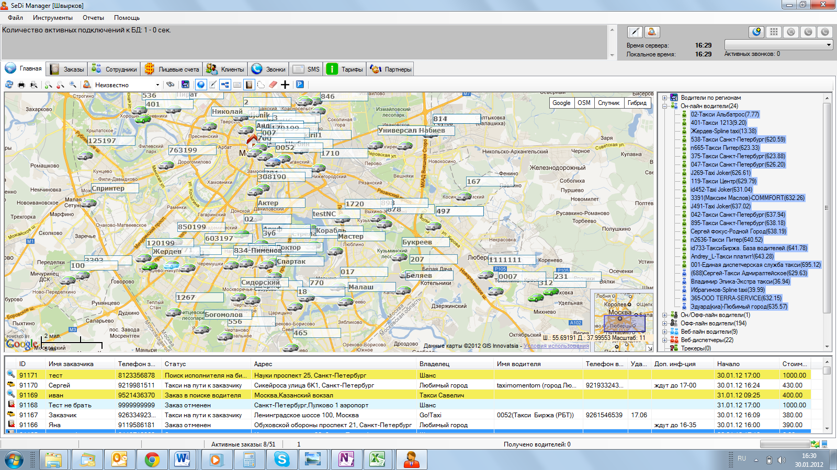Switch map layer to Спутник

tap(608, 103)
